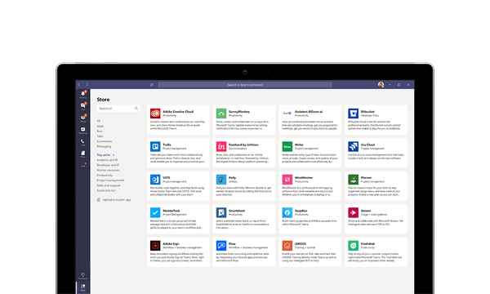Click the Jira Cloud app icon
Image resolution: width=490 pixels, height=294 pixels.
pos(354,146)
